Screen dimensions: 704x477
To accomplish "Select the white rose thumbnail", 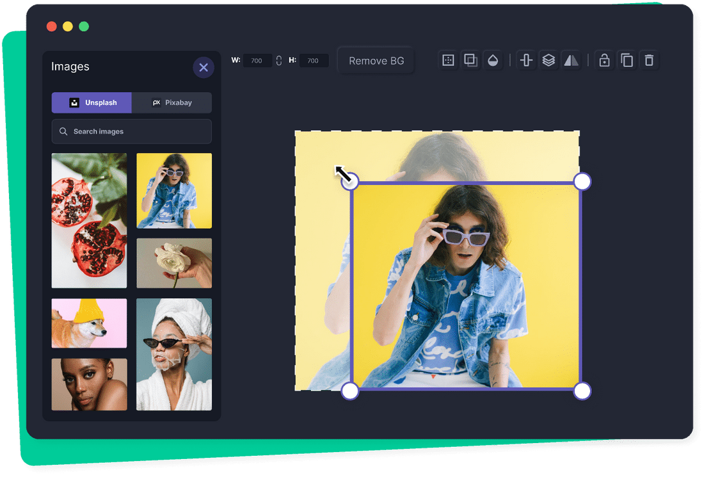I will pyautogui.click(x=174, y=263).
